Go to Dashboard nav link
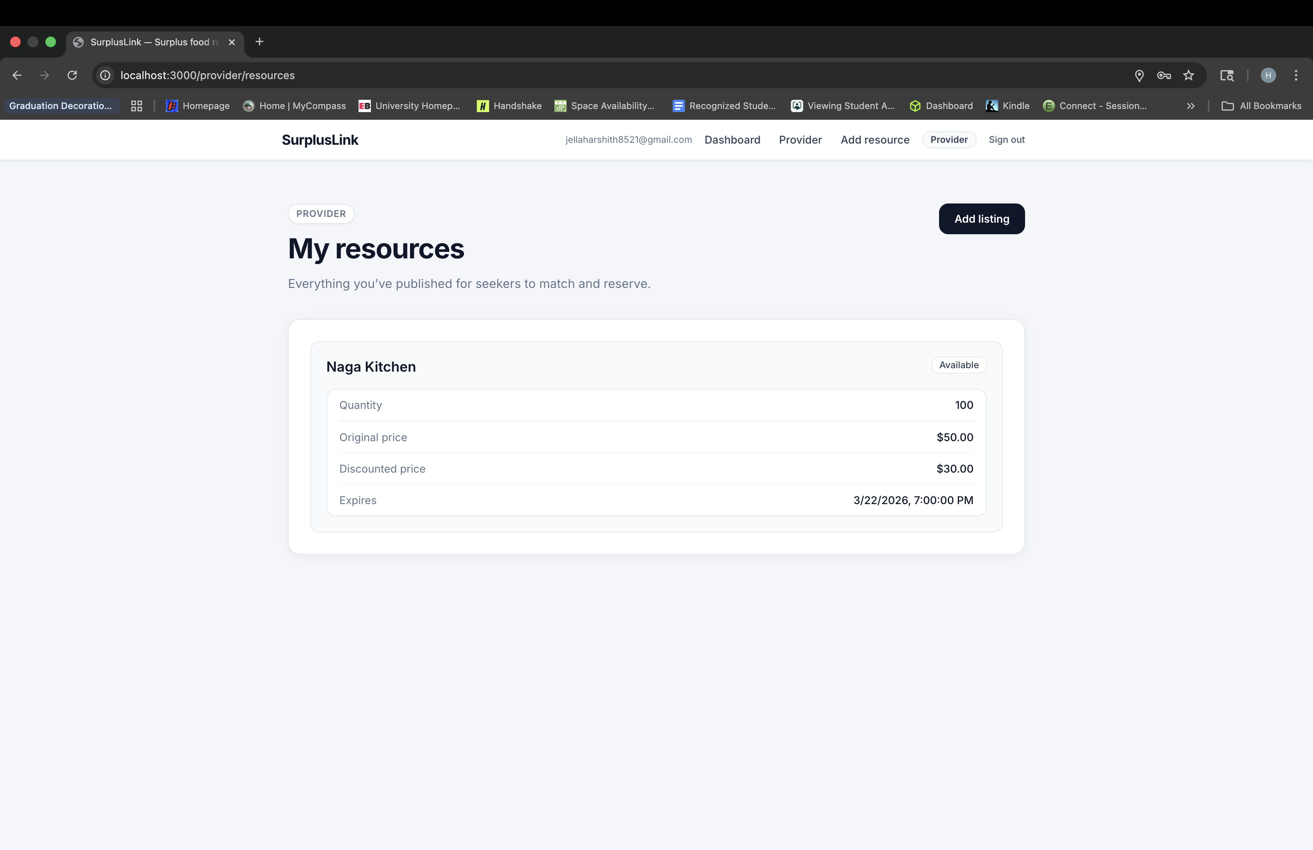This screenshot has width=1313, height=850. (732, 139)
